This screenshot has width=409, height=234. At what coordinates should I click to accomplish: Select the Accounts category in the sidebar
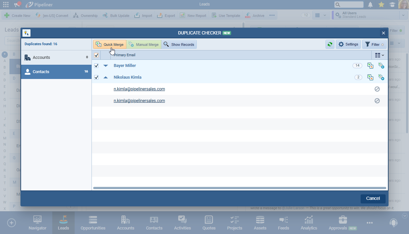coord(56,58)
